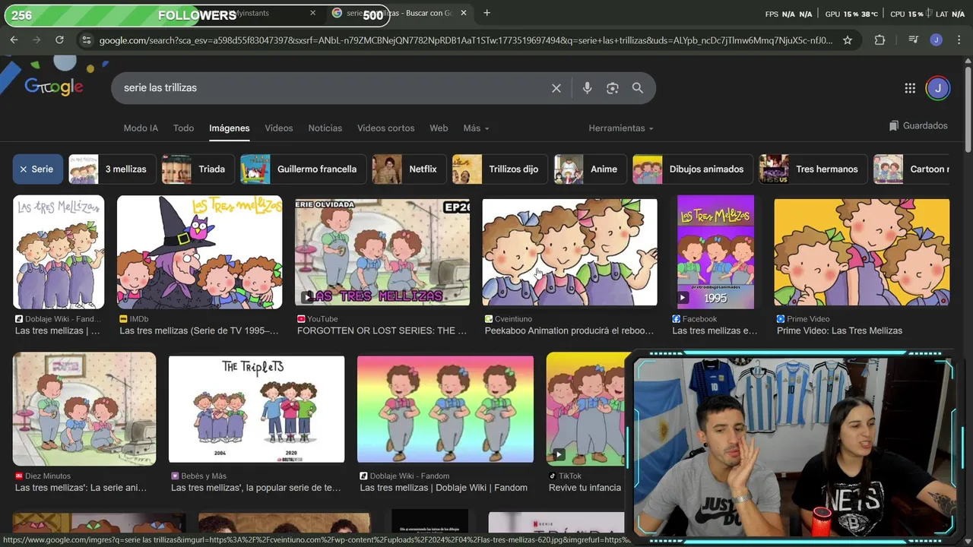Click the browser address bar URL
This screenshot has width=973, height=547.
click(465, 40)
